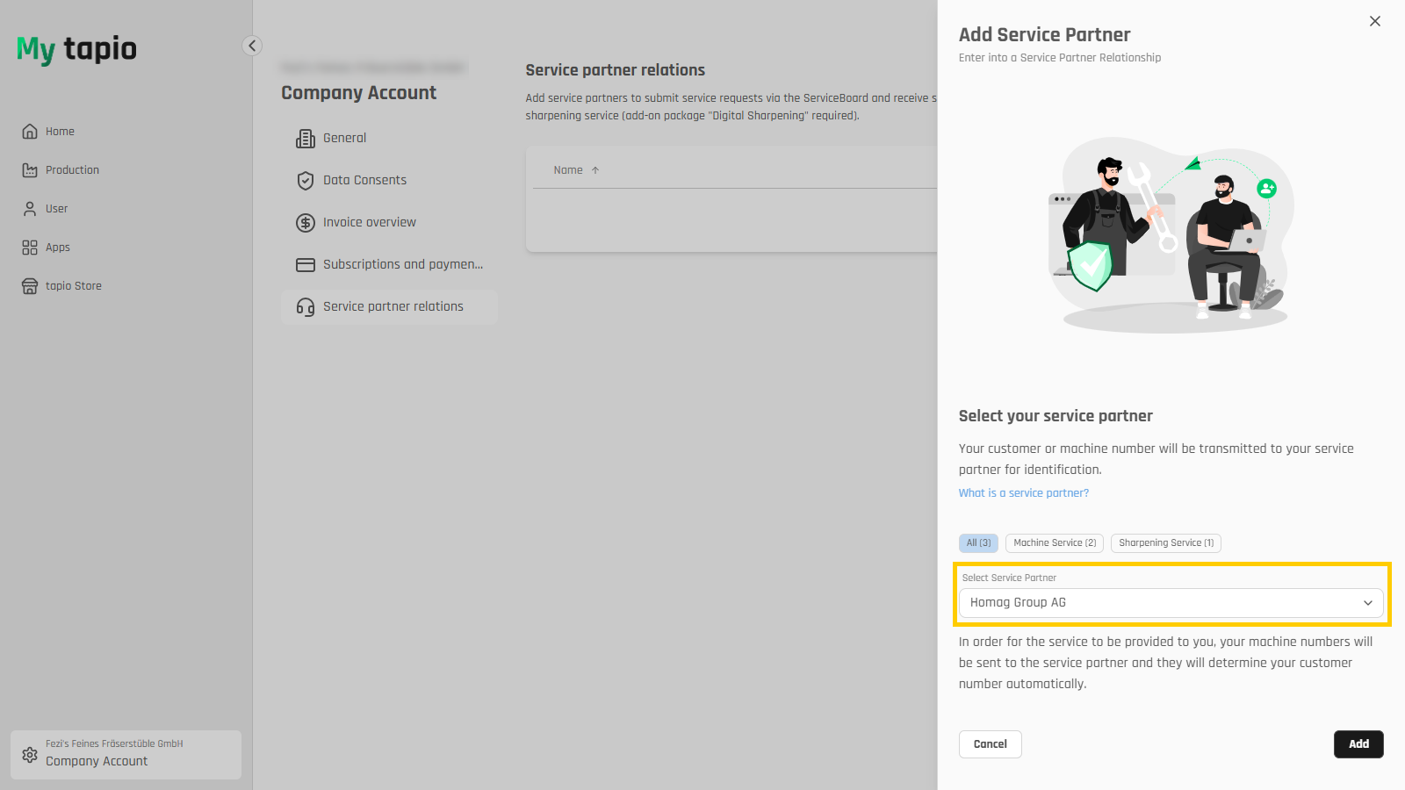This screenshot has height=790, width=1405.
Task: Collapse the sidebar with the chevron arrow
Action: click(x=252, y=46)
